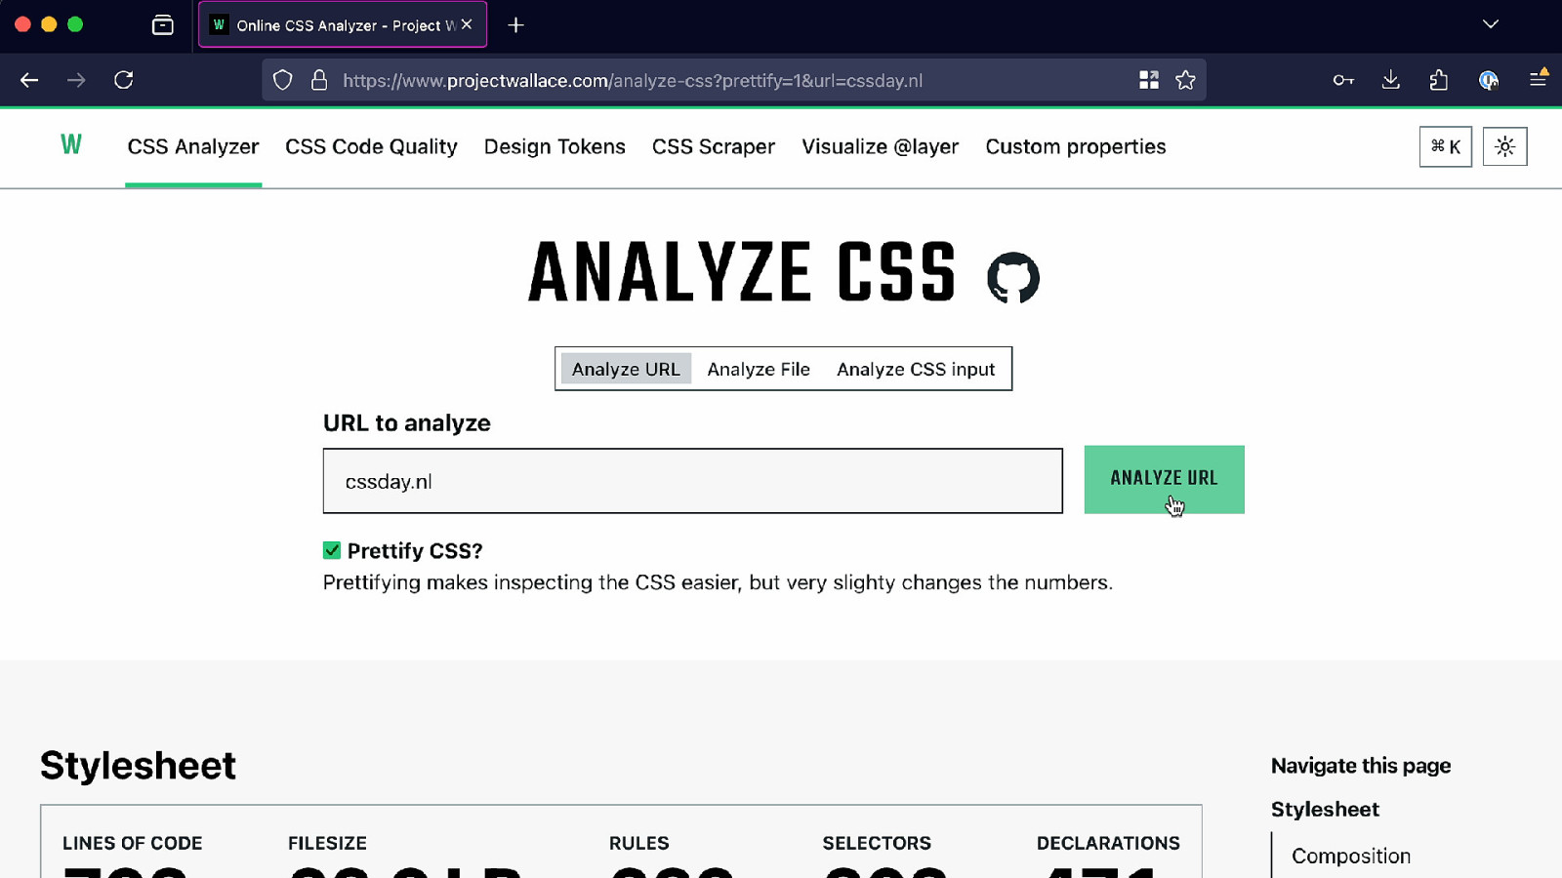Switch to the Analyze URL tab

pyautogui.click(x=626, y=369)
